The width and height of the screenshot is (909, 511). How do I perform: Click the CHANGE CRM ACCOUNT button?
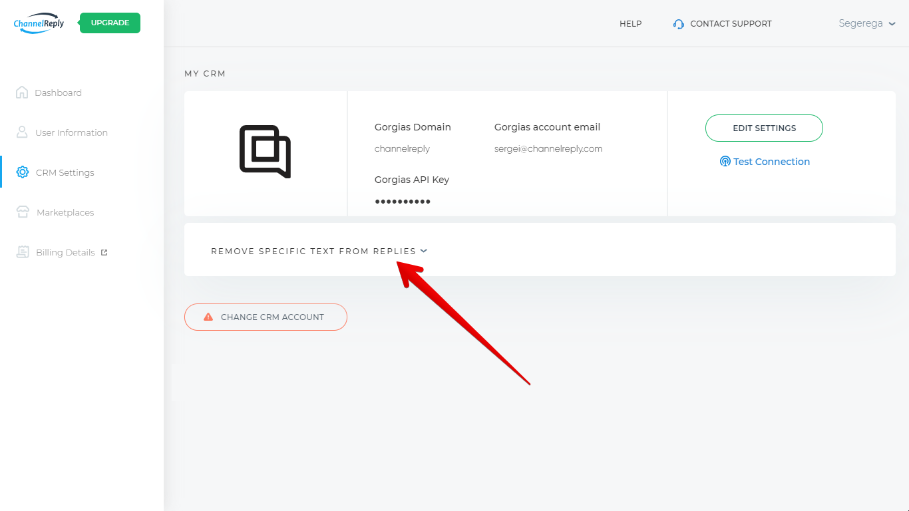click(x=266, y=317)
